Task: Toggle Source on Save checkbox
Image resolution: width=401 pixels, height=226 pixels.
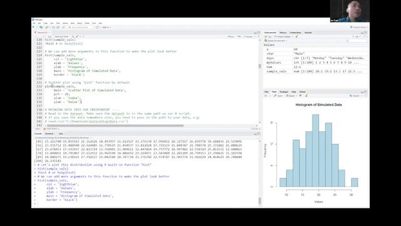Action: (x=61, y=36)
